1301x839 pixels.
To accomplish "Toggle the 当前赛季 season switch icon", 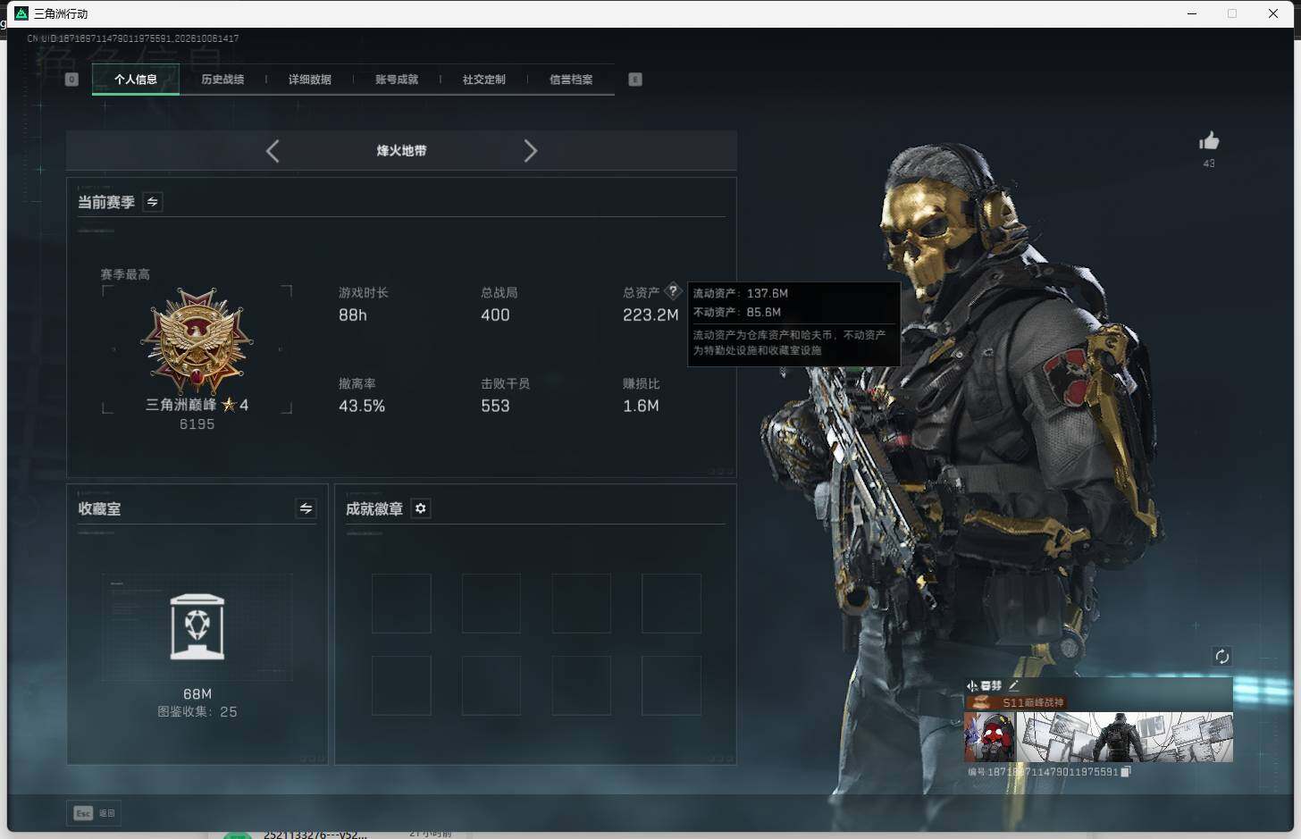I will click(x=153, y=202).
